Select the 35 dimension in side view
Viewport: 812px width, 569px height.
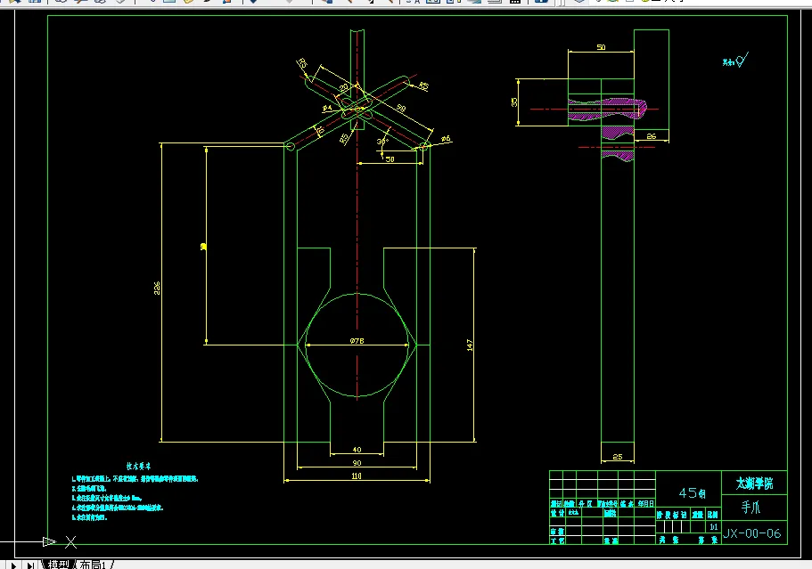click(514, 102)
